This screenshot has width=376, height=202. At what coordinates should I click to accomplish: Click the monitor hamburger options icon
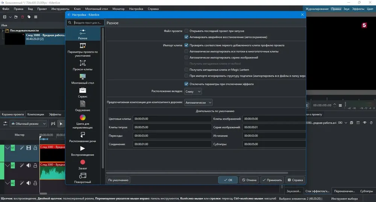pos(340,105)
